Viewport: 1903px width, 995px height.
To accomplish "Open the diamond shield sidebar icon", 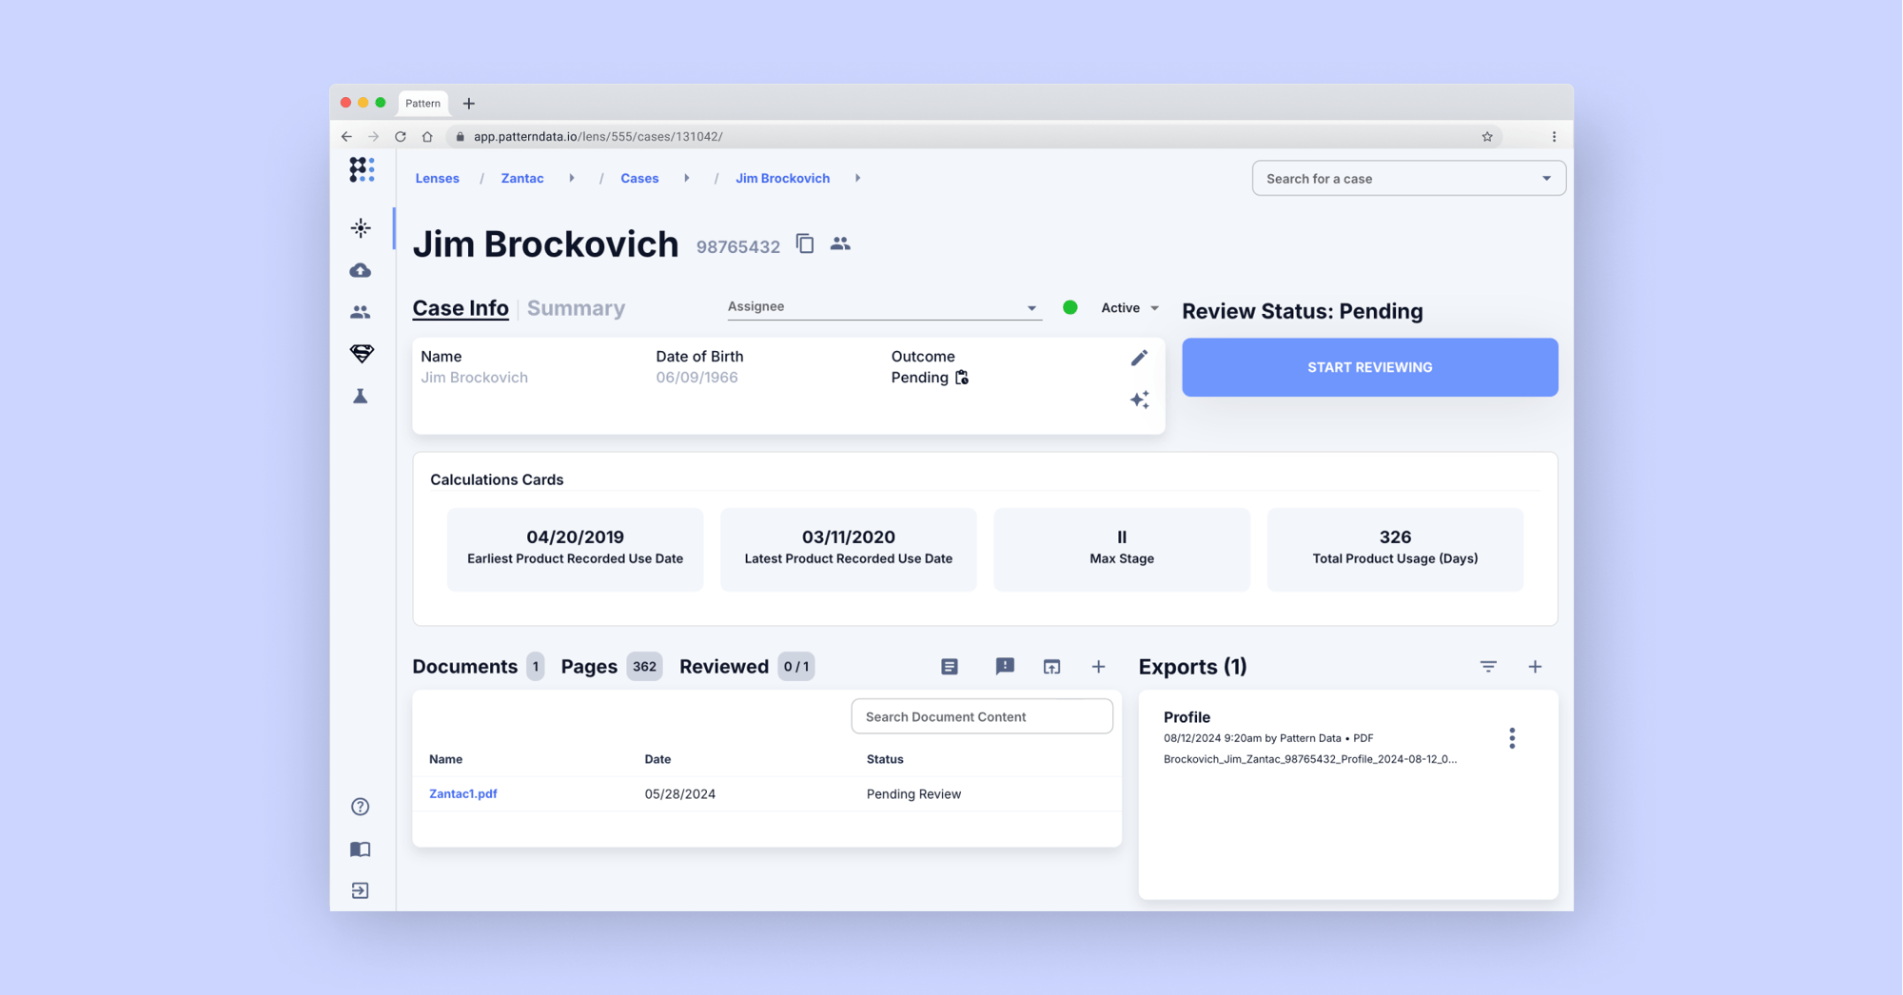I will (362, 354).
